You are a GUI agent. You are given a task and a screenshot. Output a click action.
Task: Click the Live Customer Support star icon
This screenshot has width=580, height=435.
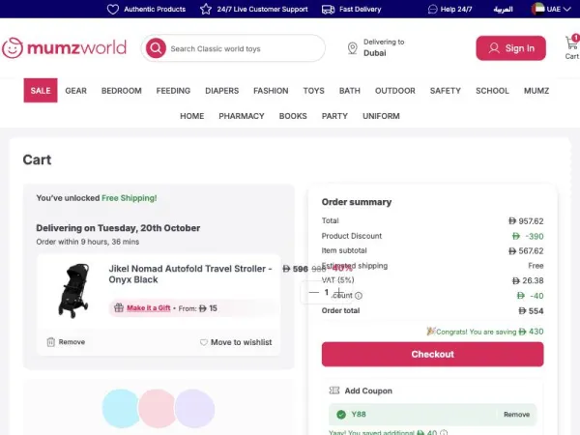206,9
